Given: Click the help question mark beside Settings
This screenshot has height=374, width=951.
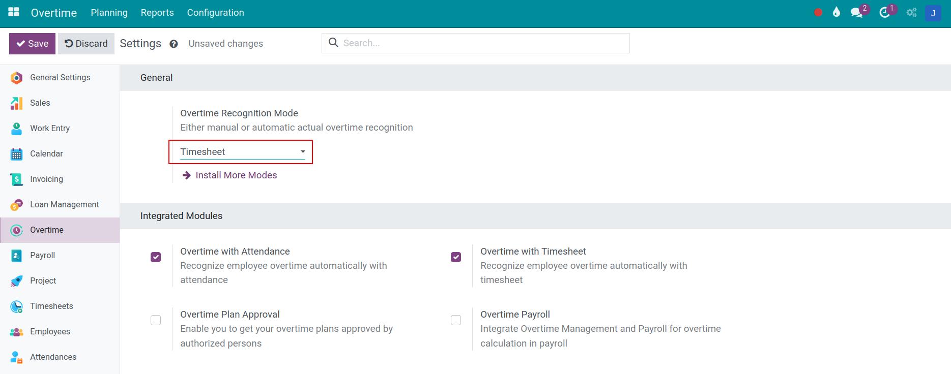Looking at the screenshot, I should 174,44.
